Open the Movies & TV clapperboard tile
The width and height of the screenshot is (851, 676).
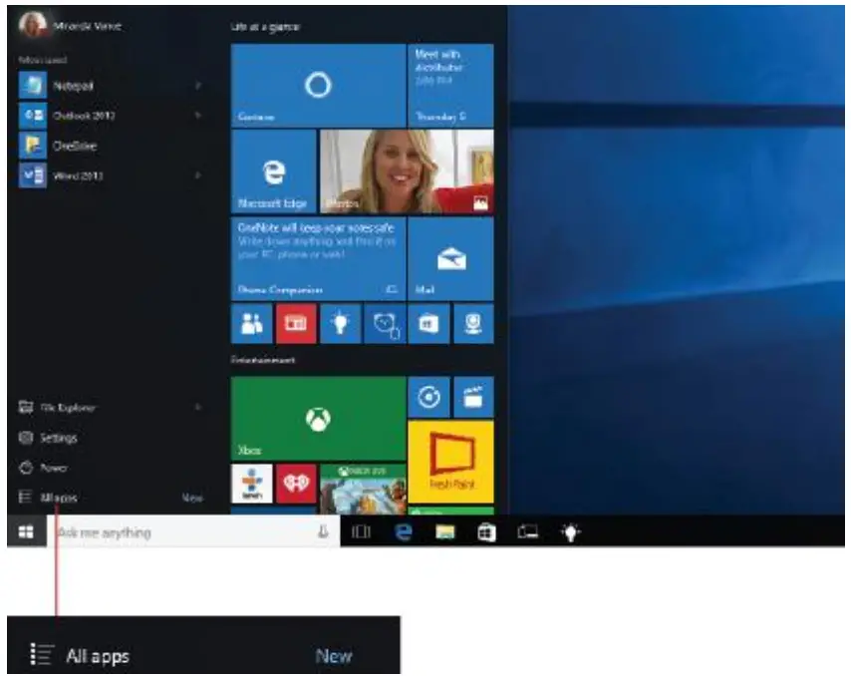point(473,397)
